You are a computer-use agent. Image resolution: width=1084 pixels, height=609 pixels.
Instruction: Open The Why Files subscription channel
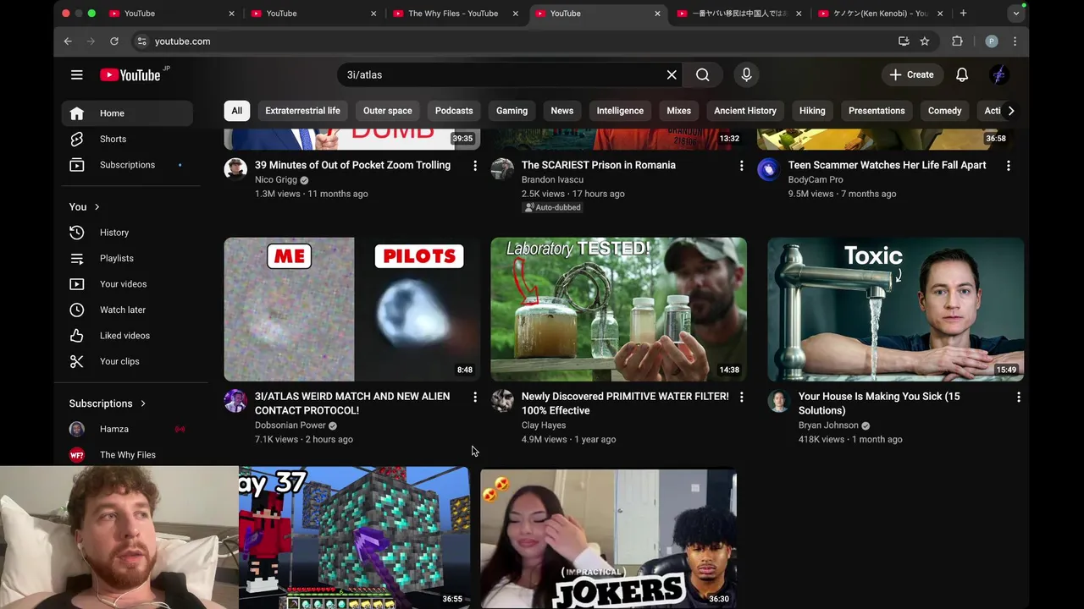coord(127,454)
